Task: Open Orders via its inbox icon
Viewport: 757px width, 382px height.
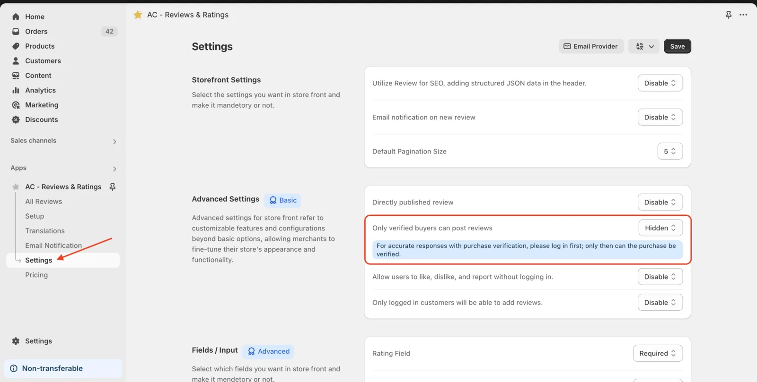Action: click(x=16, y=31)
